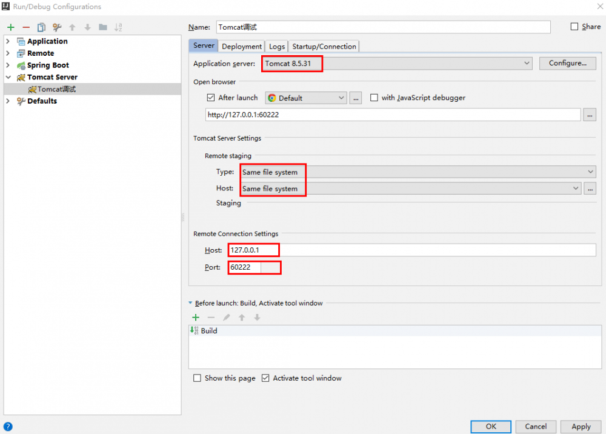
Task: Select the Application node icon in the tree
Action: (21, 41)
